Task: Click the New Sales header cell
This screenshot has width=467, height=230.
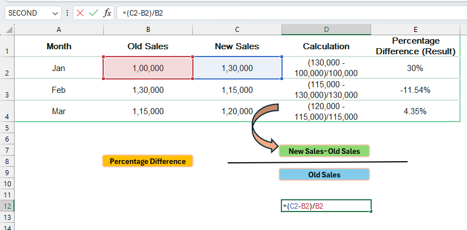Action: pyautogui.click(x=237, y=46)
